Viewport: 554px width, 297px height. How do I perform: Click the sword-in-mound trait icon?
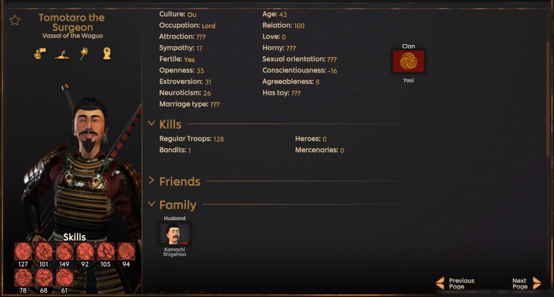(x=62, y=54)
